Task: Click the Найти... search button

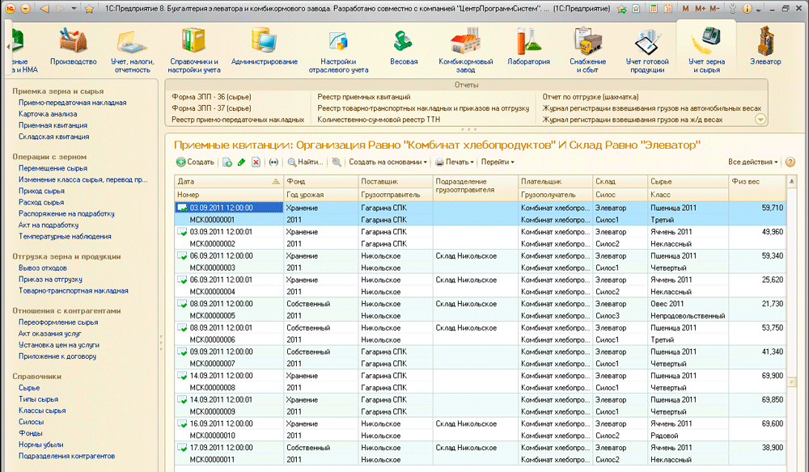Action: tap(306, 162)
